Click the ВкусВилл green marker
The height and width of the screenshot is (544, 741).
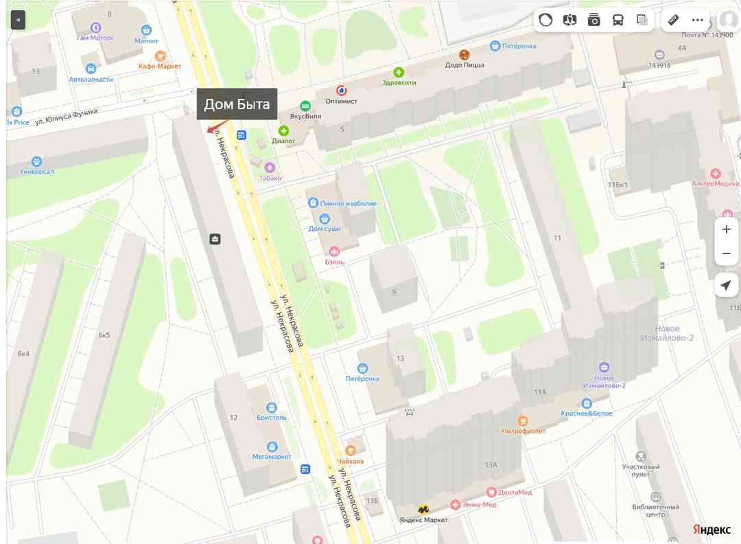[305, 106]
